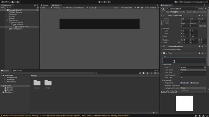Image resolution: width=209 pixels, height=117 pixels.
Task: Toggle the Gizmos button in Game view
Action: point(153,8)
